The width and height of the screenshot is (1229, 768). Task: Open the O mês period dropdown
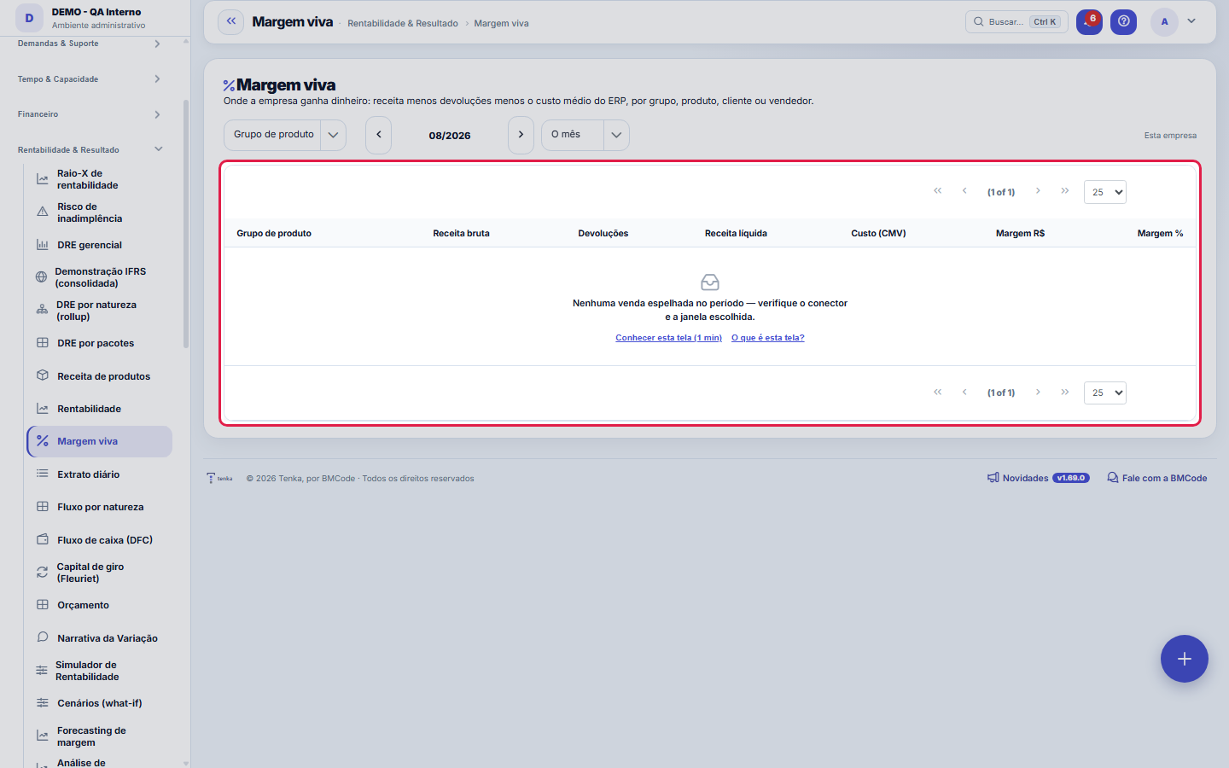(585, 135)
